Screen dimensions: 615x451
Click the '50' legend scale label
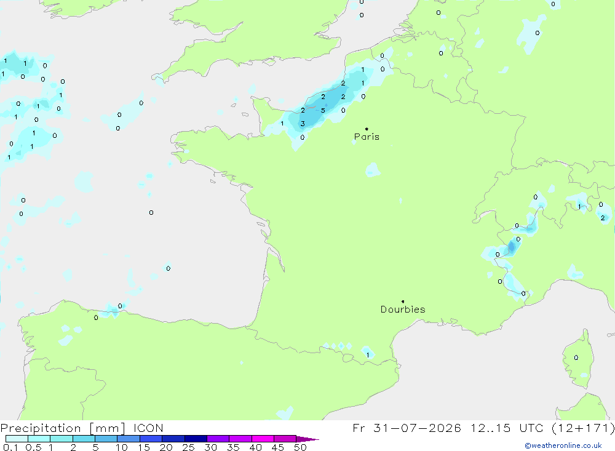[x=300, y=447]
